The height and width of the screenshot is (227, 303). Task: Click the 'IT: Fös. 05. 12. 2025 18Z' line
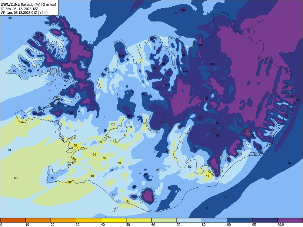pyautogui.click(x=19, y=9)
